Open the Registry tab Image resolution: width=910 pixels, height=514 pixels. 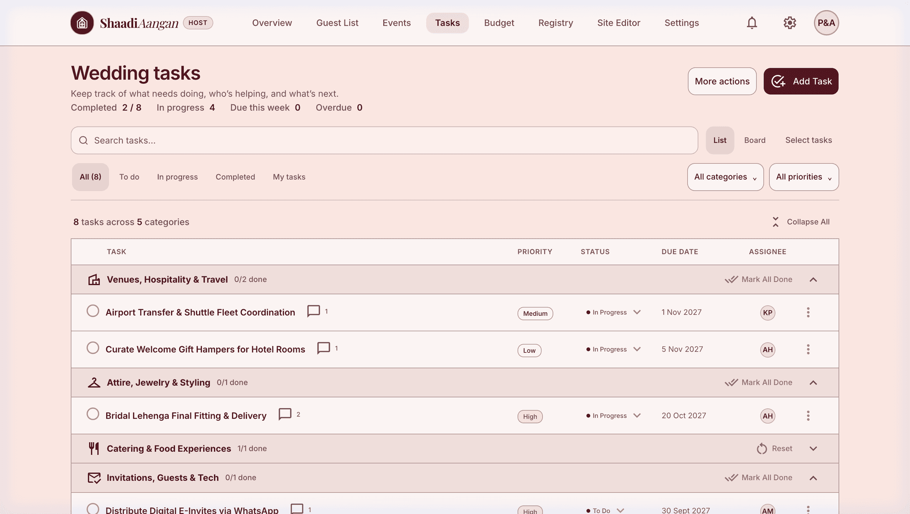(x=555, y=23)
